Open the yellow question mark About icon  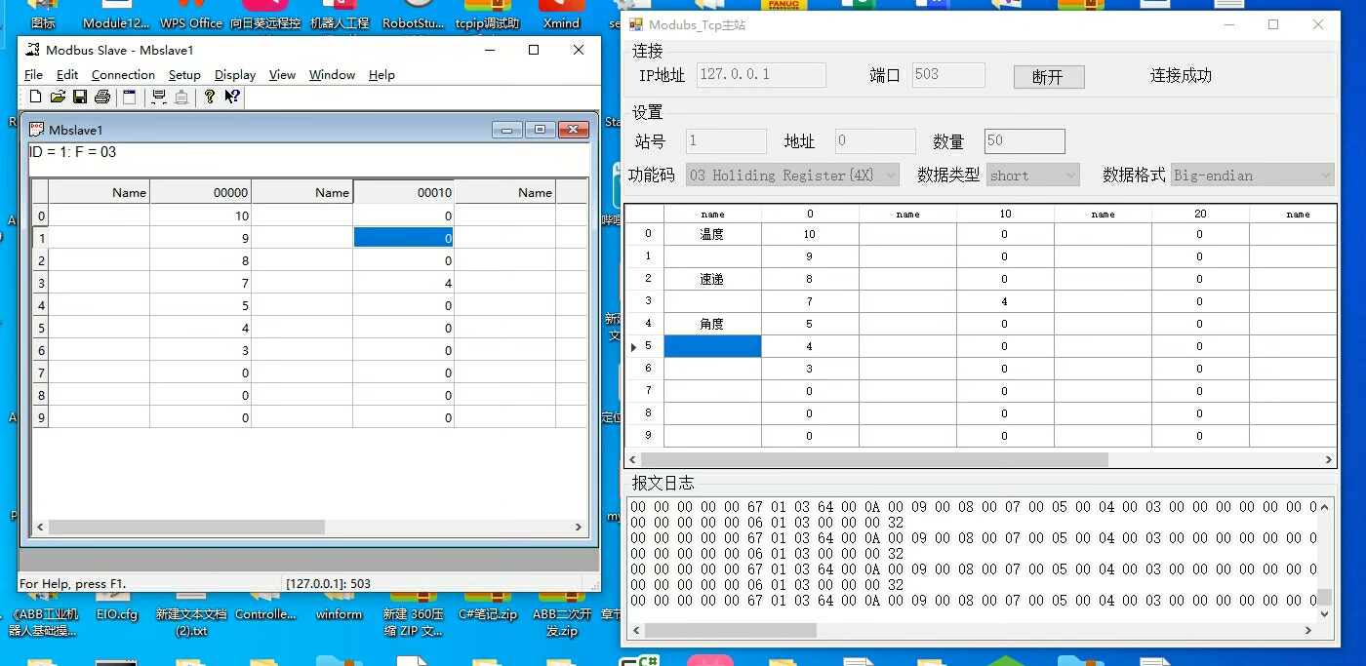[x=209, y=97]
